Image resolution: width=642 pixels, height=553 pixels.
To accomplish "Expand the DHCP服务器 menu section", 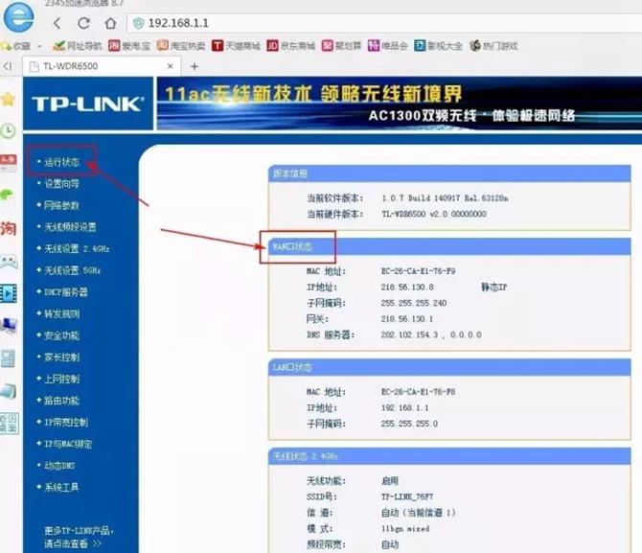I will coord(66,292).
